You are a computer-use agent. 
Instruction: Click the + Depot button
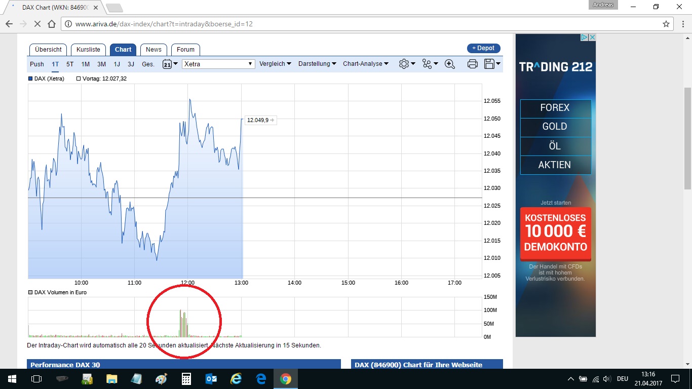pyautogui.click(x=483, y=48)
